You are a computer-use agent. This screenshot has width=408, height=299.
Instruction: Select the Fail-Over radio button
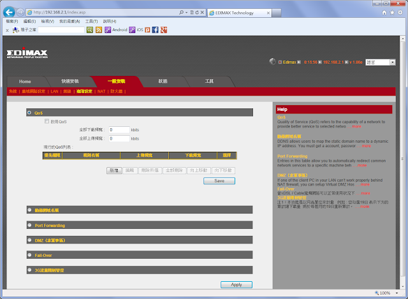(29, 255)
